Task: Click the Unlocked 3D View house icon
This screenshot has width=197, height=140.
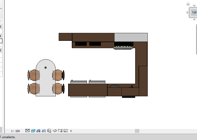Action: 49,131
